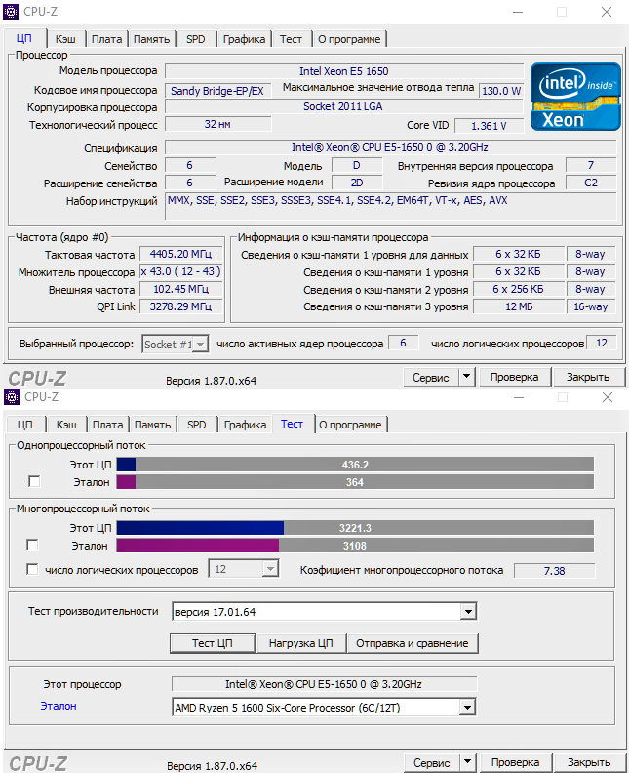
Task: Click multi-thread Этот ЦП bar 3221.3
Action: pos(355,528)
